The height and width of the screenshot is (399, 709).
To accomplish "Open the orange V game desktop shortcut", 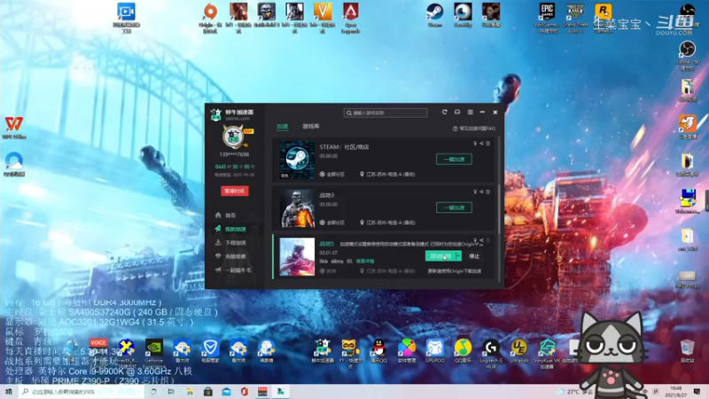I will [323, 18].
